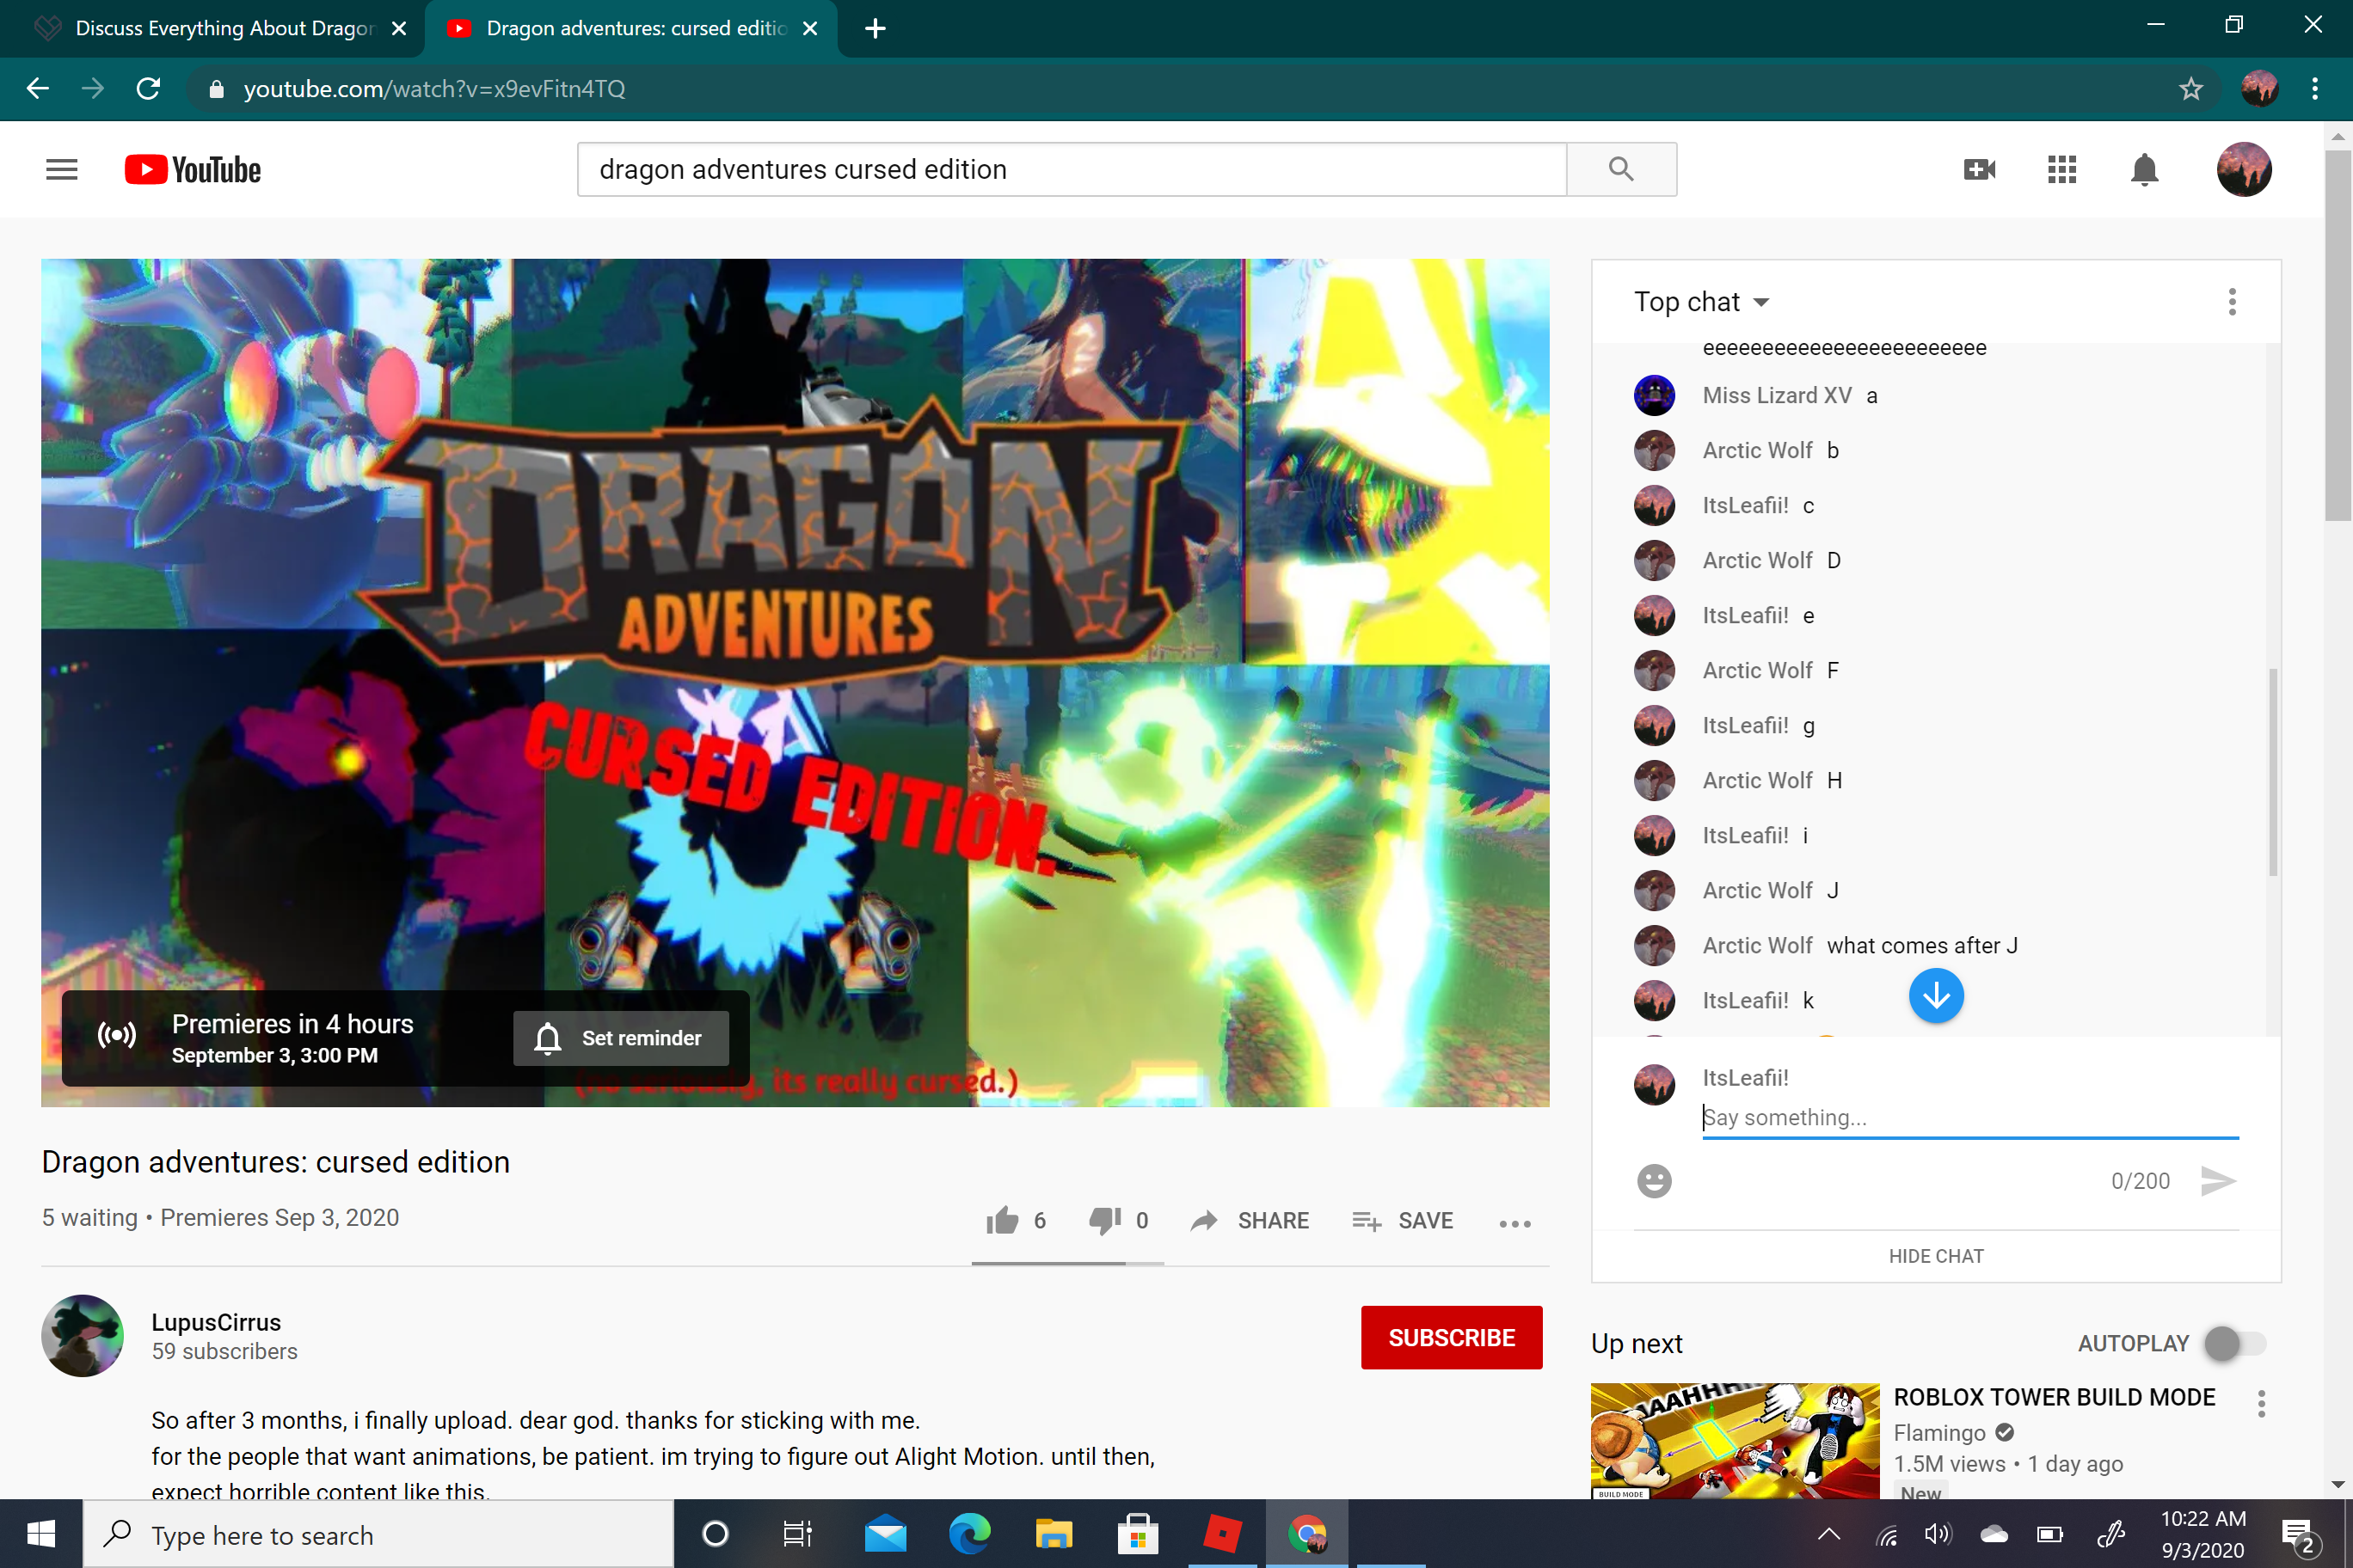Click the LupusCirrus channel avatar
The image size is (2353, 1568).
click(x=83, y=1335)
